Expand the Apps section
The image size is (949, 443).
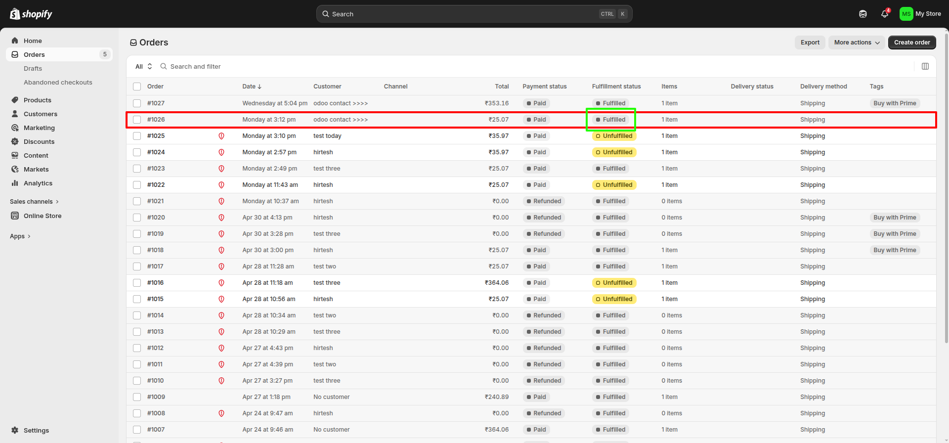(x=20, y=236)
